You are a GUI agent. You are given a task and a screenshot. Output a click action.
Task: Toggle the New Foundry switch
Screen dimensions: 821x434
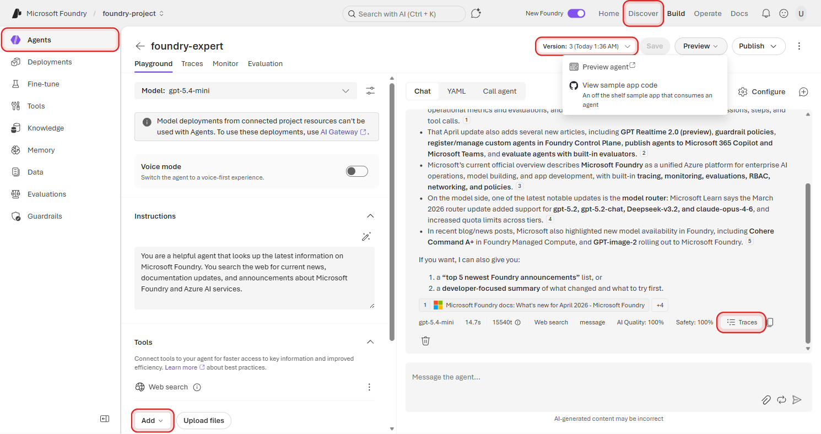[x=576, y=14]
